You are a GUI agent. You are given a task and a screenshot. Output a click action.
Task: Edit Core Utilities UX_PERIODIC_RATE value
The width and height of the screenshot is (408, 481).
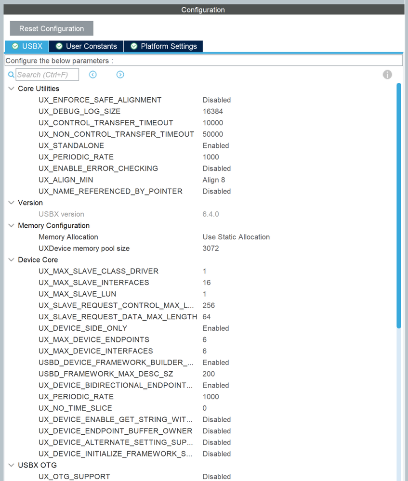pos(211,157)
